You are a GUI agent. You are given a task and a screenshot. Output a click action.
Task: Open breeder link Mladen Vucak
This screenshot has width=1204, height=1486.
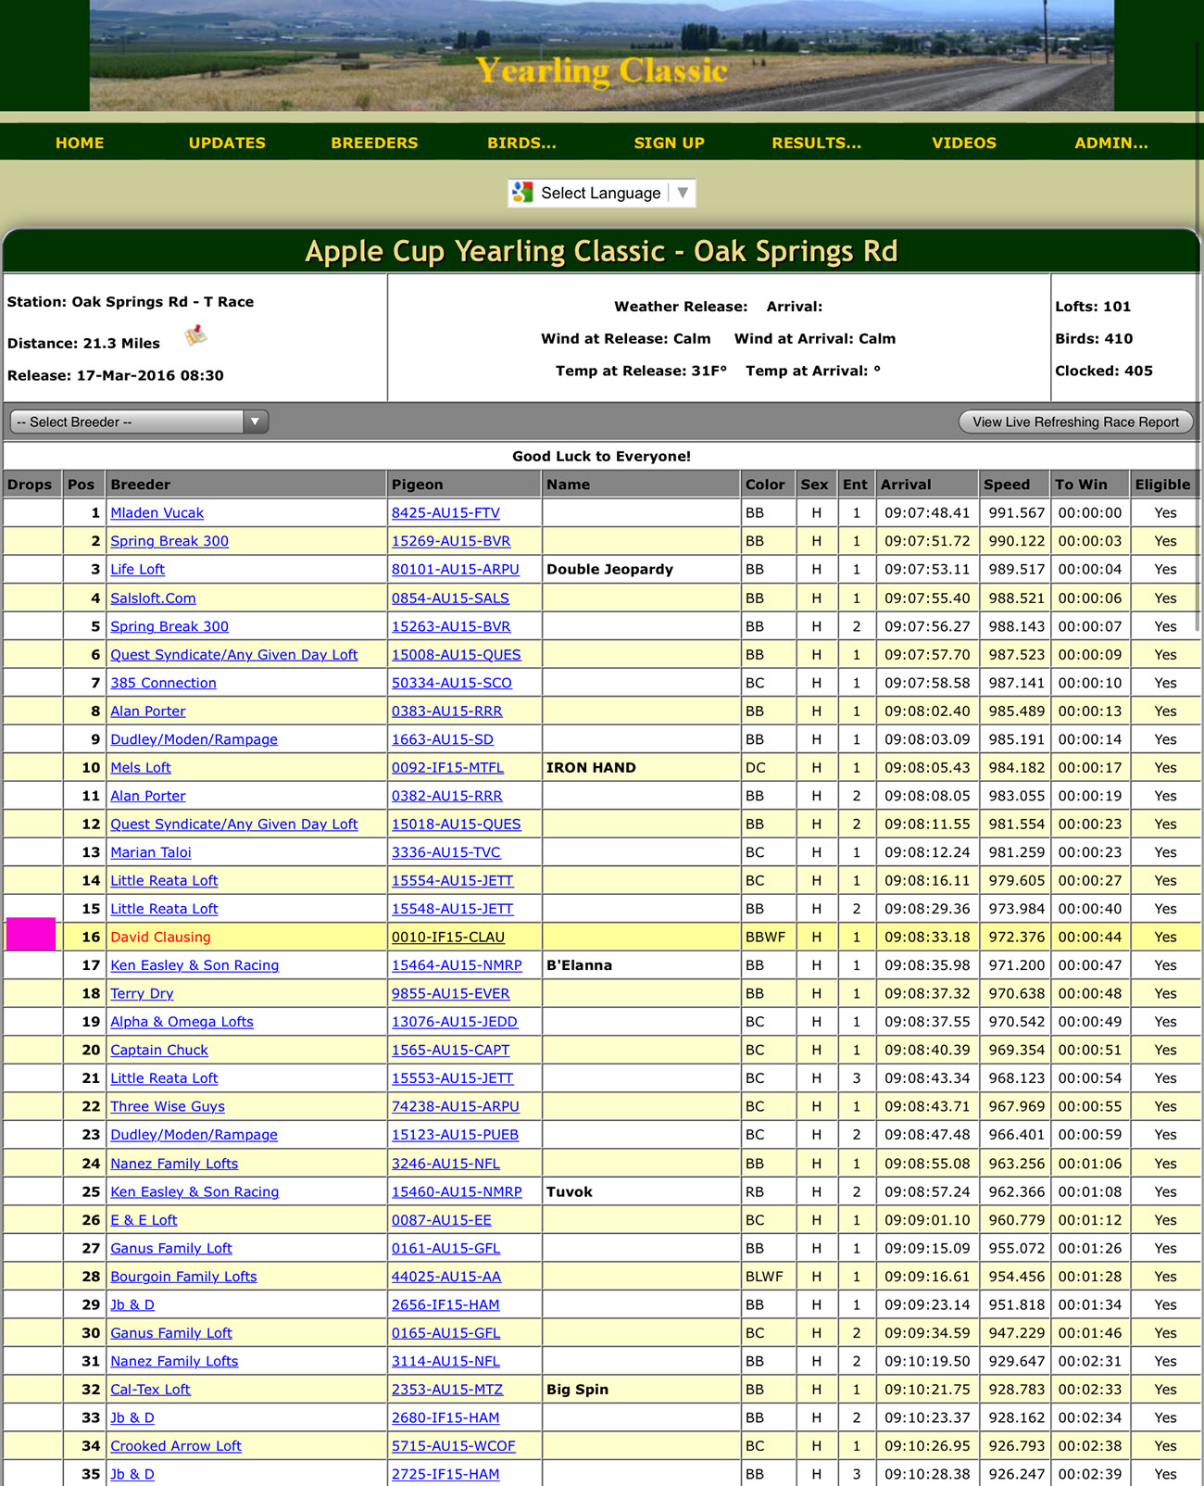tap(157, 513)
